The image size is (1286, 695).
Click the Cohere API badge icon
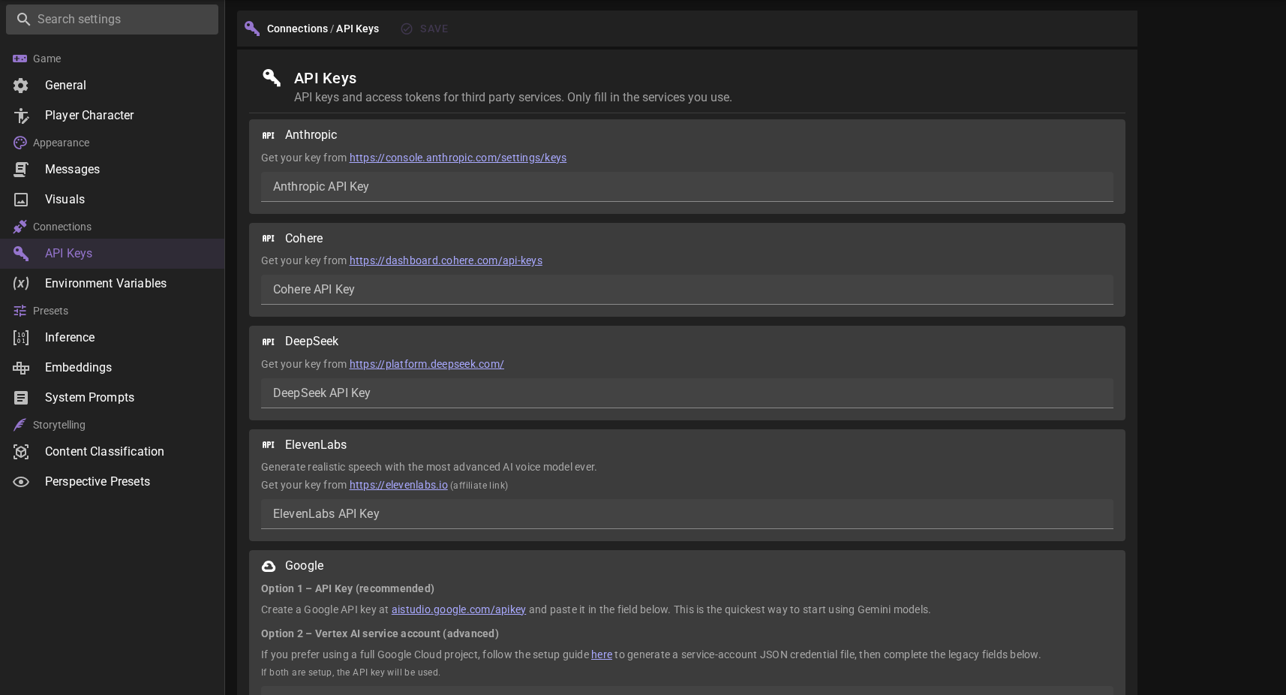coord(268,239)
